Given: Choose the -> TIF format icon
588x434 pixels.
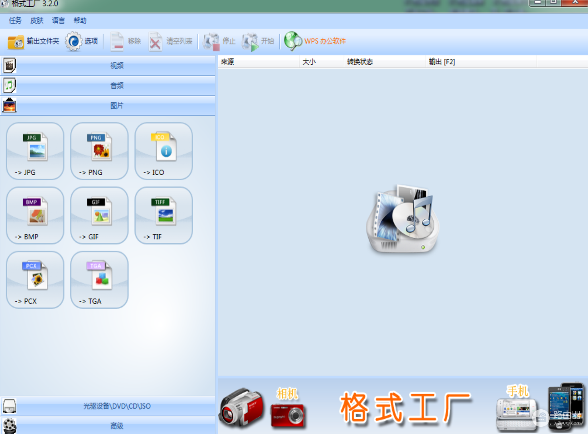Looking at the screenshot, I should click(164, 215).
